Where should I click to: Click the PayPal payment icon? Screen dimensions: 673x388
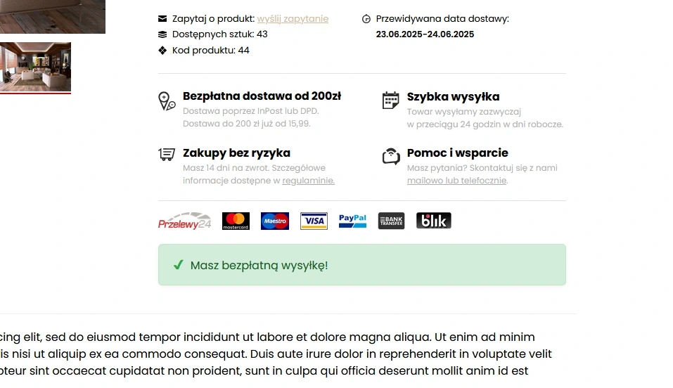352,221
